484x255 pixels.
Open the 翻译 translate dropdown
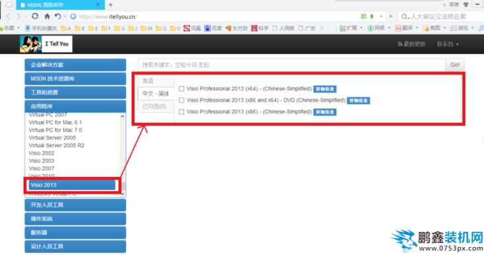coord(407,28)
